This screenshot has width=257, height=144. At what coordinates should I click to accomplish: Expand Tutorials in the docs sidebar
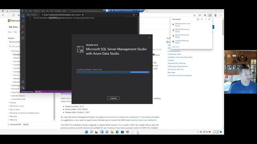13,102
